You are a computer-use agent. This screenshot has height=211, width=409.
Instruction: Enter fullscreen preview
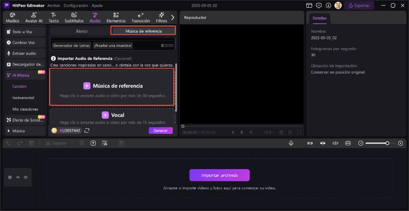(299, 132)
